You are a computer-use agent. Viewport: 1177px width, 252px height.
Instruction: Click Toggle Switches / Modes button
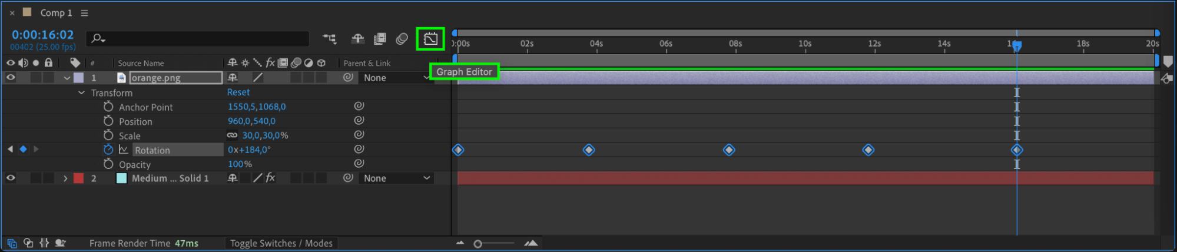click(281, 243)
